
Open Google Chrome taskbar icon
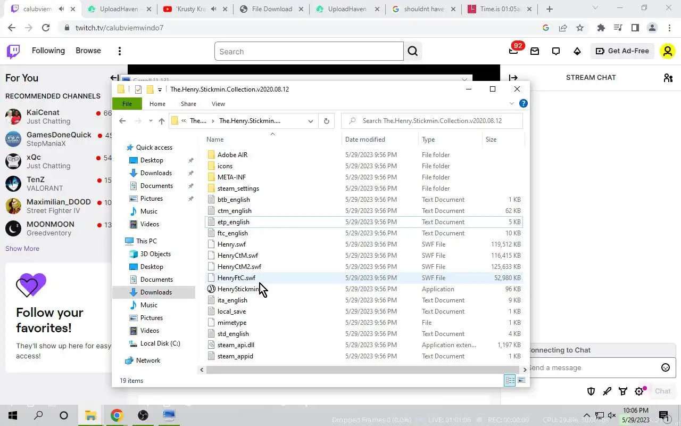click(117, 415)
